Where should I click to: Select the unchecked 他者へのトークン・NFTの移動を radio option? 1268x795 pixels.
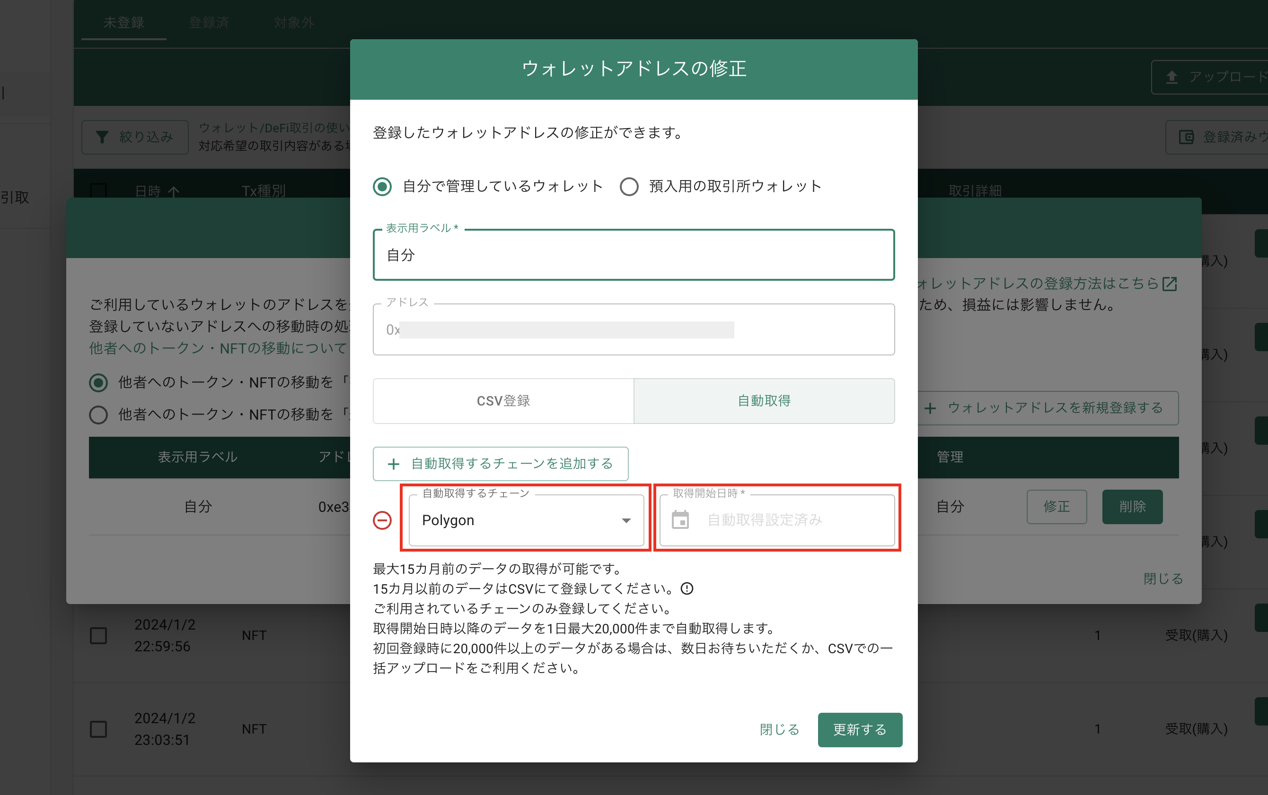coord(98,415)
